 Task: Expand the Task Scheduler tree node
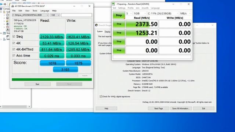point(4,15)
